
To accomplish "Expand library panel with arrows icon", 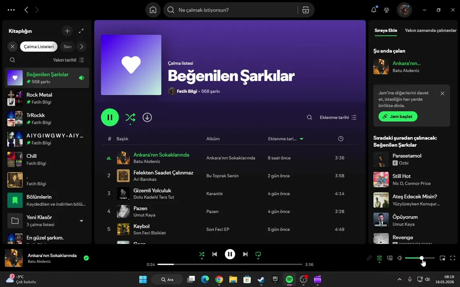I will click(x=81, y=31).
